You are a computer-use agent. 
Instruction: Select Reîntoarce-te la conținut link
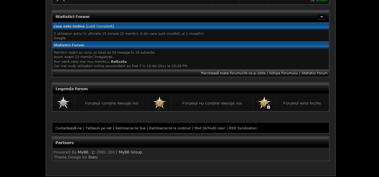click(x=170, y=128)
